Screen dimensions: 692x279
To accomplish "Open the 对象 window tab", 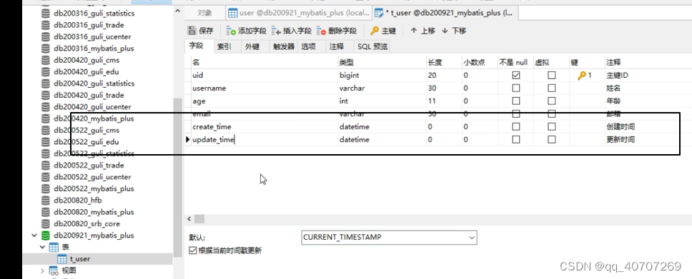I will (204, 14).
